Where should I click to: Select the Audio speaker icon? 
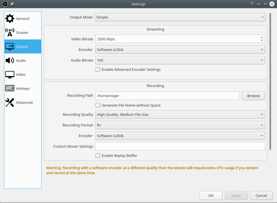10,61
